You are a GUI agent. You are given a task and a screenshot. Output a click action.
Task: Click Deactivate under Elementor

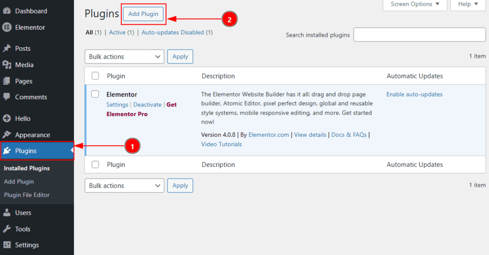pos(148,105)
